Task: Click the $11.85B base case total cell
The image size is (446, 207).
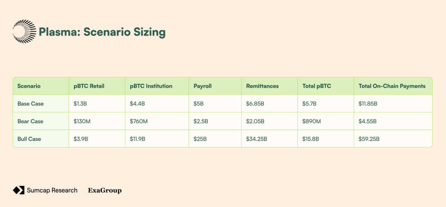Action: (x=368, y=103)
